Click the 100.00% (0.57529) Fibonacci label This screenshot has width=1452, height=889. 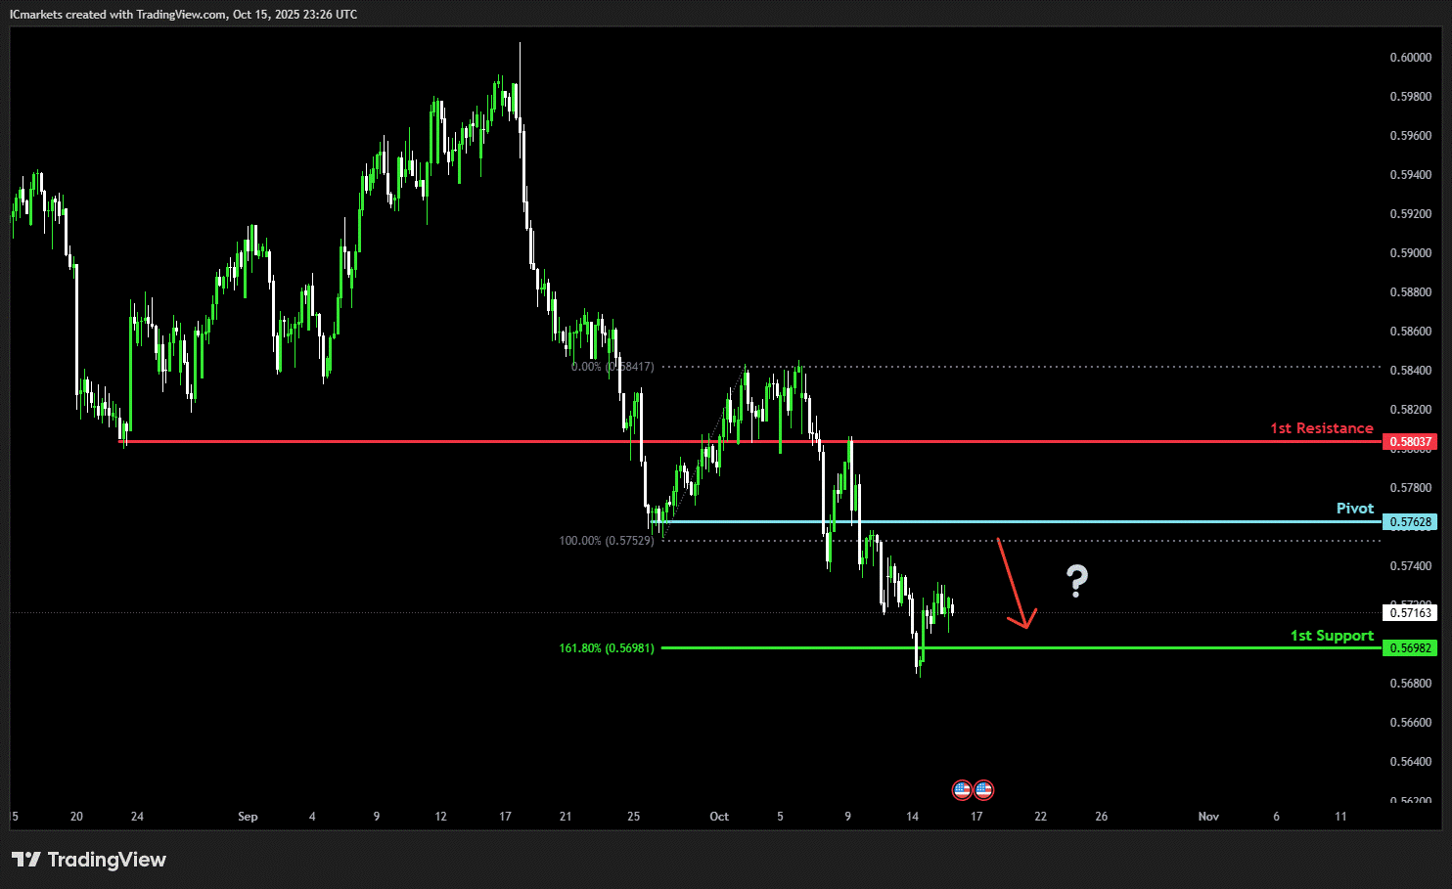606,541
